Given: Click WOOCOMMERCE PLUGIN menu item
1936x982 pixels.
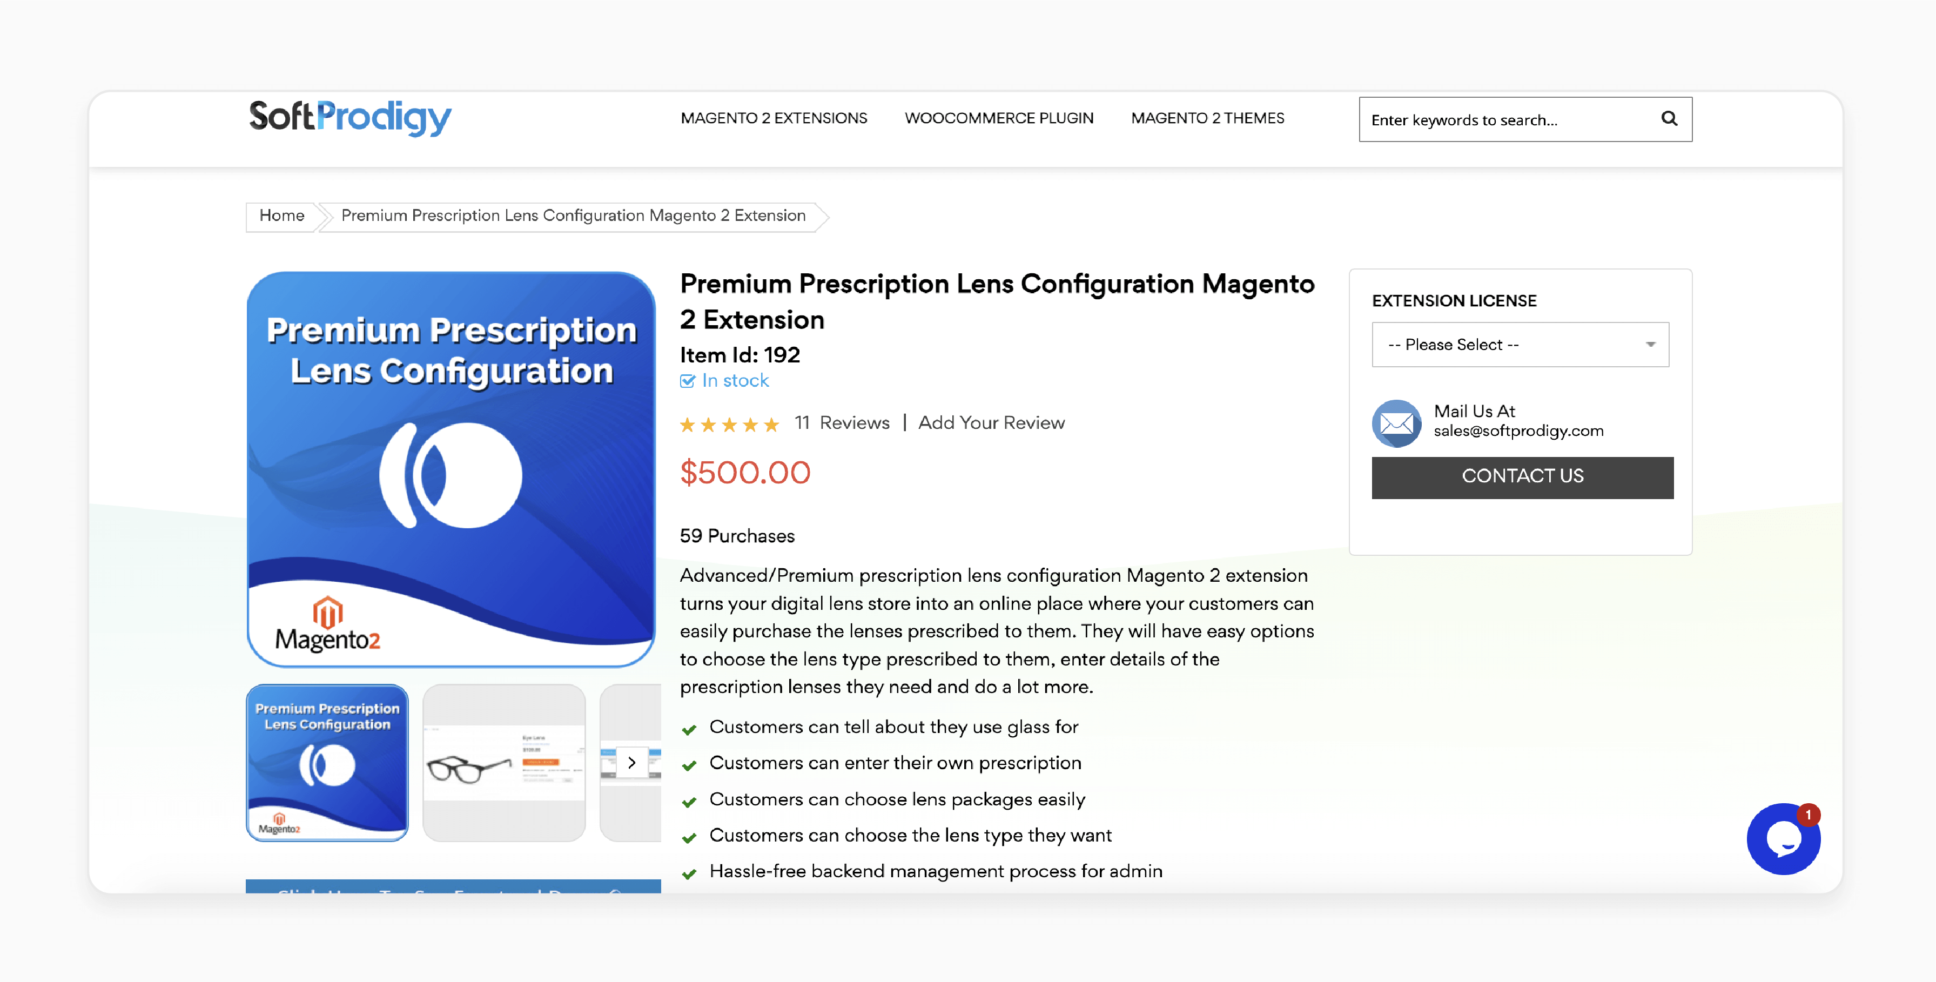Looking at the screenshot, I should pyautogui.click(x=998, y=118).
